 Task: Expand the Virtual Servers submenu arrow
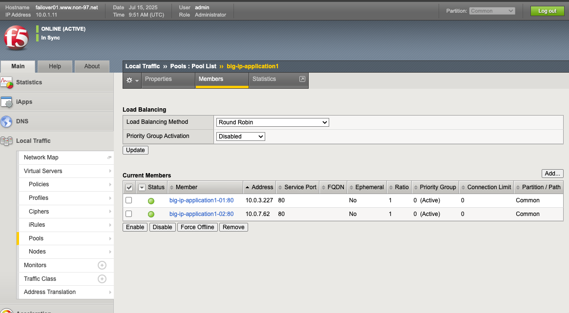[x=110, y=171]
